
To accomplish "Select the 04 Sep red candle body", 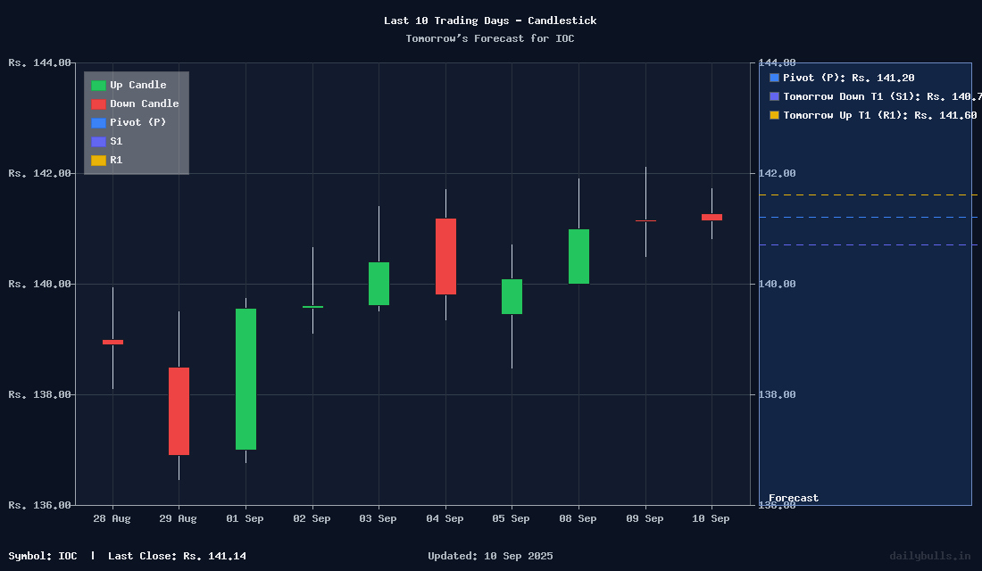I will point(445,256).
